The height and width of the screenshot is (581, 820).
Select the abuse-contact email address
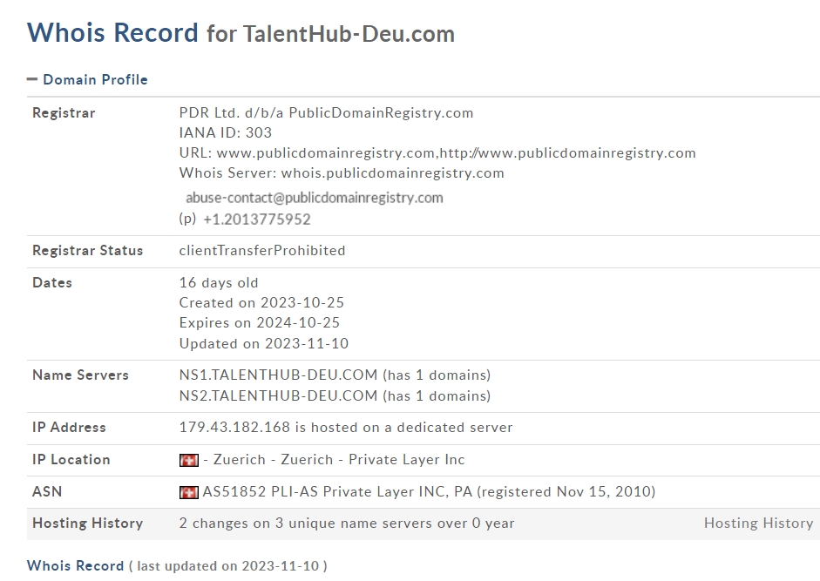pyautogui.click(x=315, y=198)
